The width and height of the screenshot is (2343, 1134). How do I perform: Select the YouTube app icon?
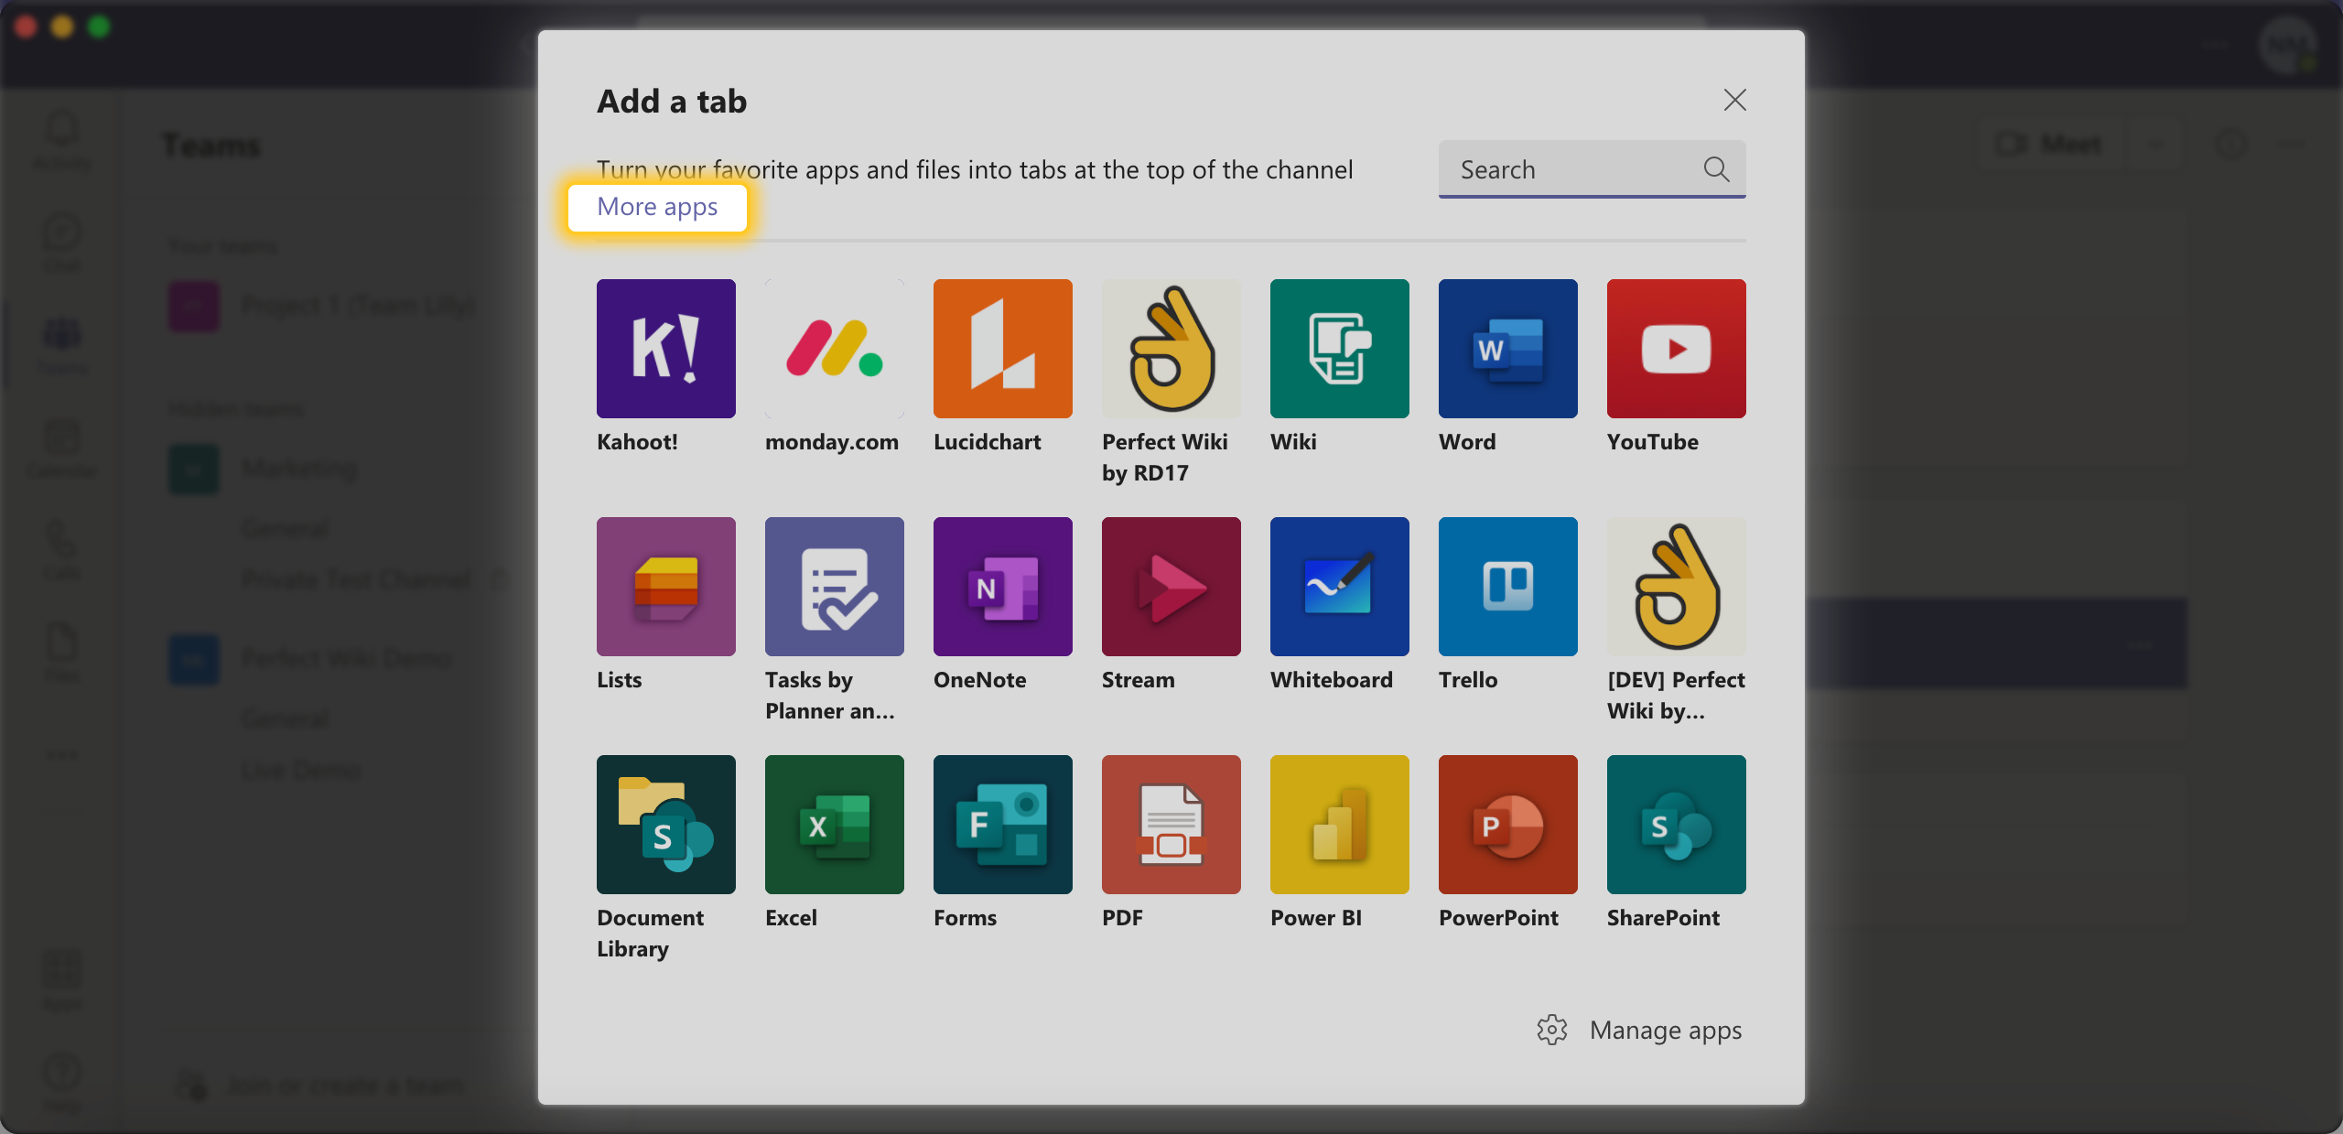(1676, 349)
